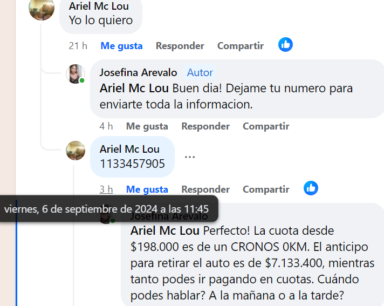Click like reaction icon under phone number comment

(x=311, y=188)
